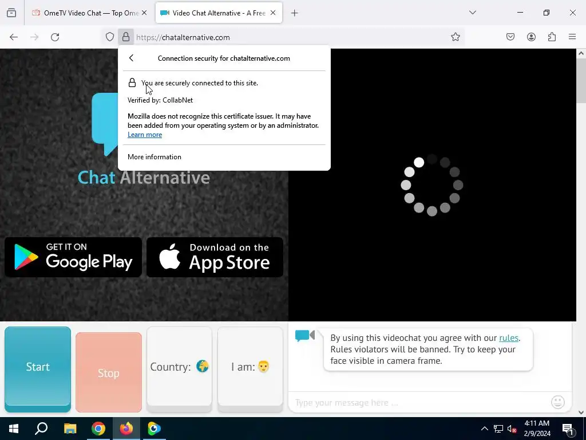Click the page vertical scrollbar thumb
Screen dimensions: 586x440
581,80
